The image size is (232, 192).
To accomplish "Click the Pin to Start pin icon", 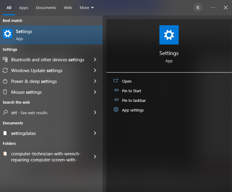I will [x=116, y=90].
